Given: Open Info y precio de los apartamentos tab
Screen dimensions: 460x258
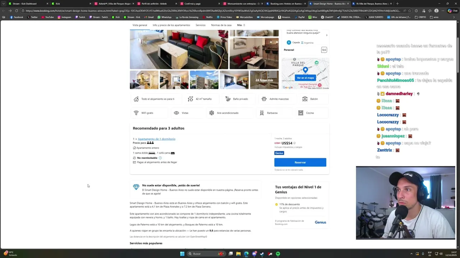Looking at the screenshot, I should [171, 25].
